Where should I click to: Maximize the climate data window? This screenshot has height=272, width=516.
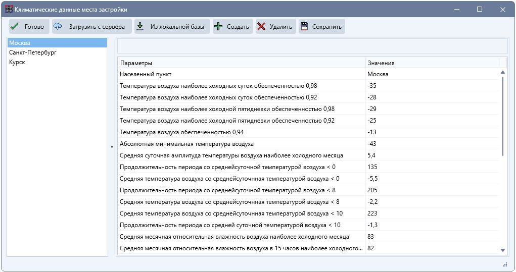pos(480,9)
